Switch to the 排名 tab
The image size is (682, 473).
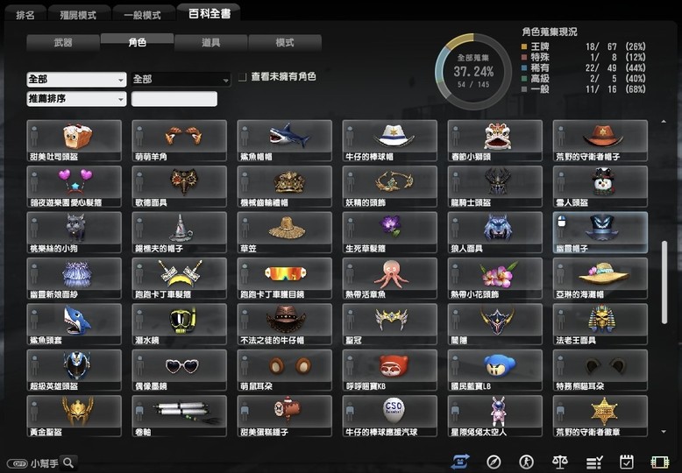coord(26,15)
